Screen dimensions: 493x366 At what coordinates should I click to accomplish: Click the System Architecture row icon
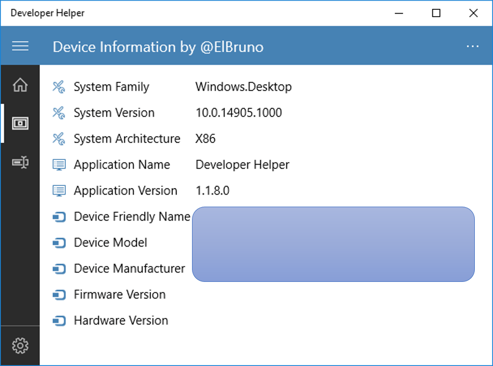click(59, 139)
